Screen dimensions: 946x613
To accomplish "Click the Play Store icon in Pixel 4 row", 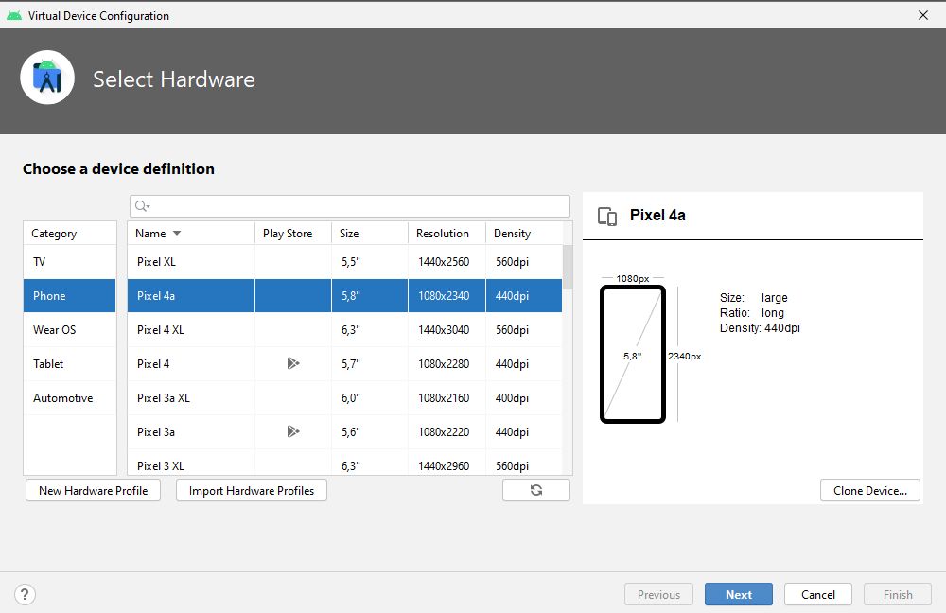I will tap(293, 363).
